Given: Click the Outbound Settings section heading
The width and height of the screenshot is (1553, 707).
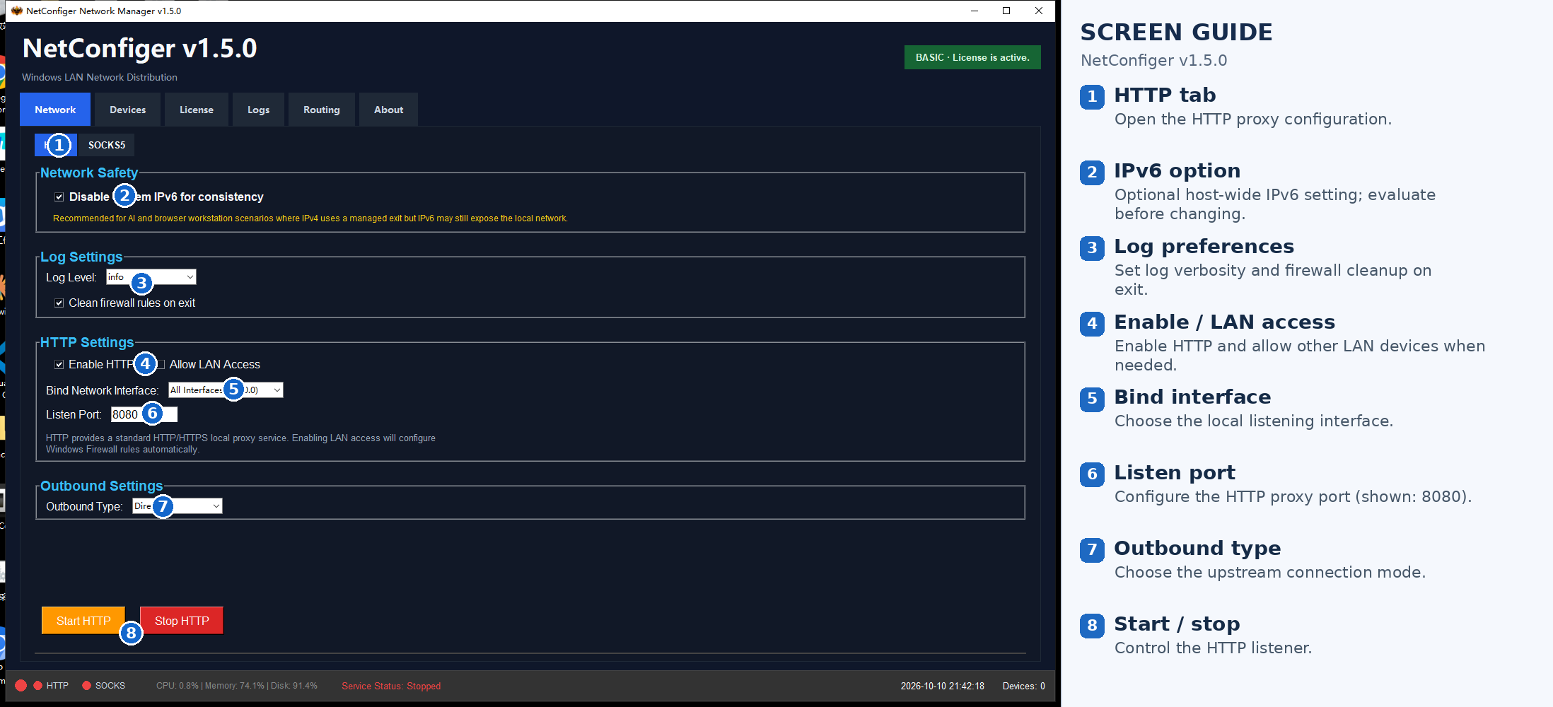Looking at the screenshot, I should (101, 486).
